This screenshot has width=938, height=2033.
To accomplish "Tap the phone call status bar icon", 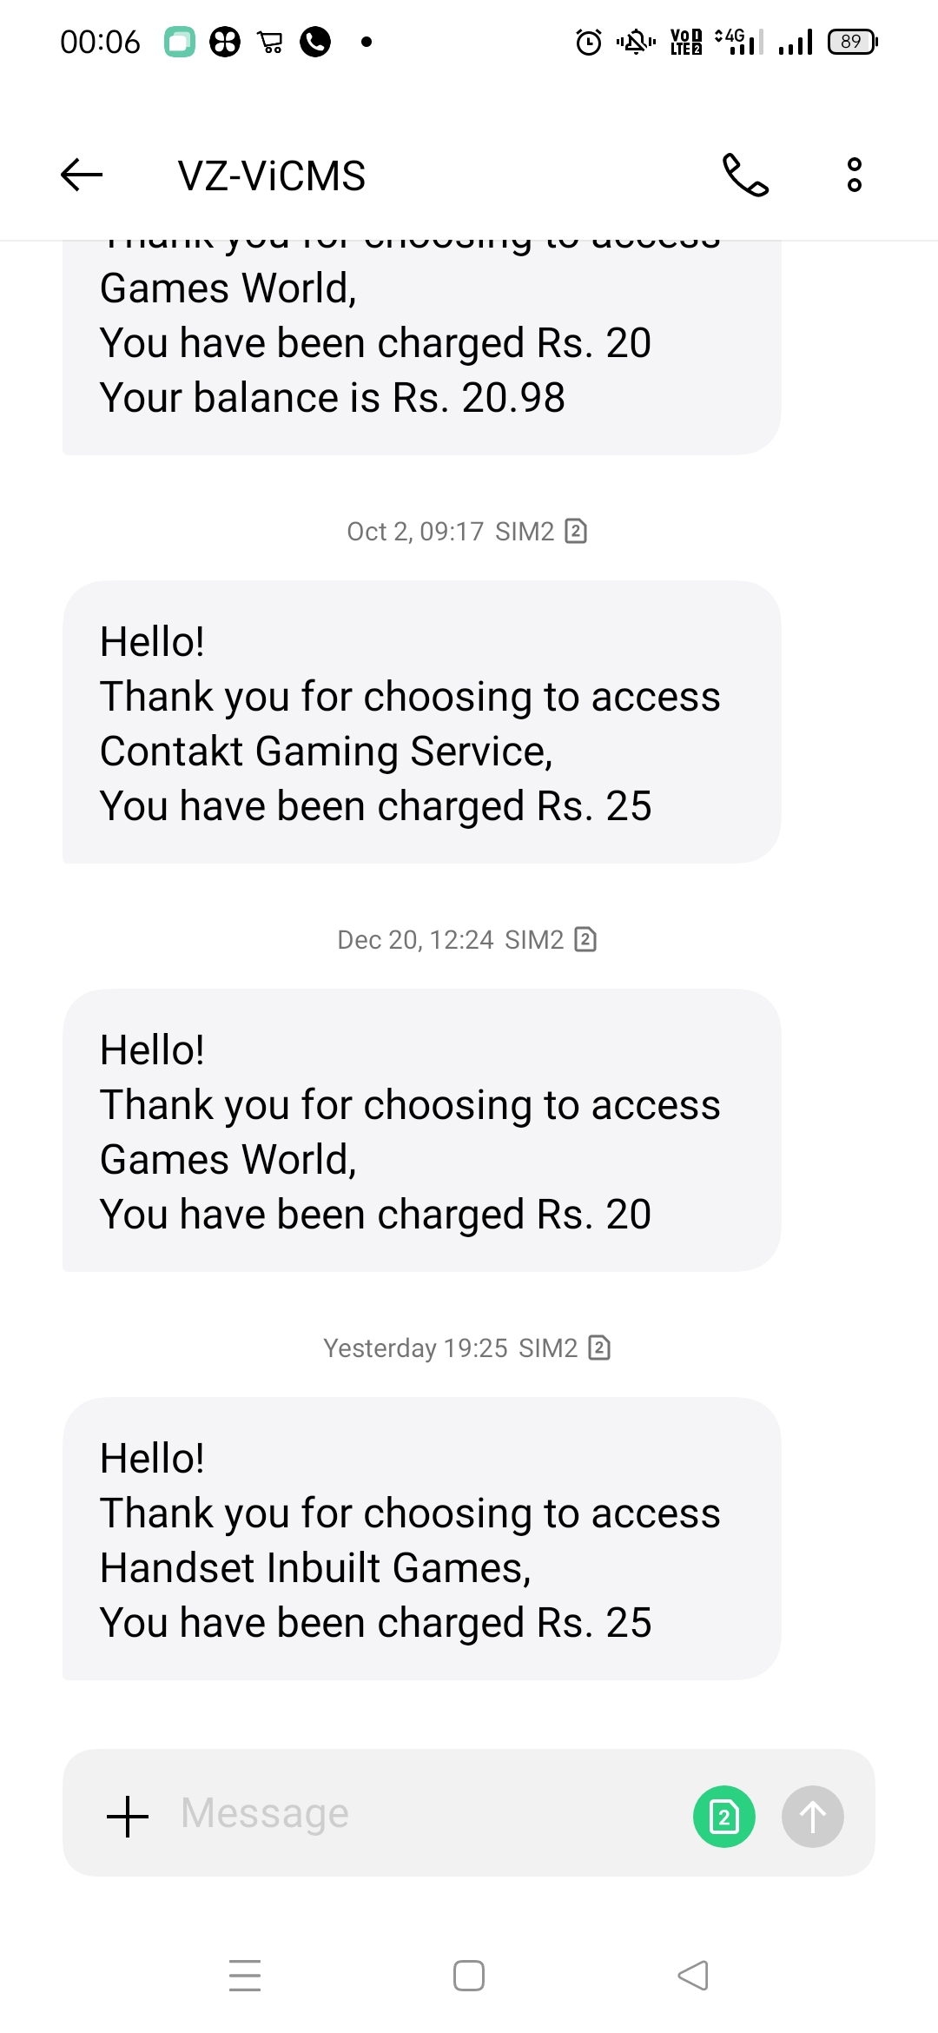I will pos(315,42).
